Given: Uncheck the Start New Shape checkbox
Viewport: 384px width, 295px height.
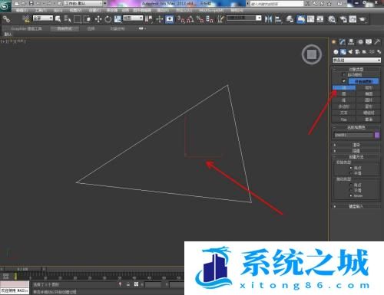Looking at the screenshot, I should tap(344, 81).
